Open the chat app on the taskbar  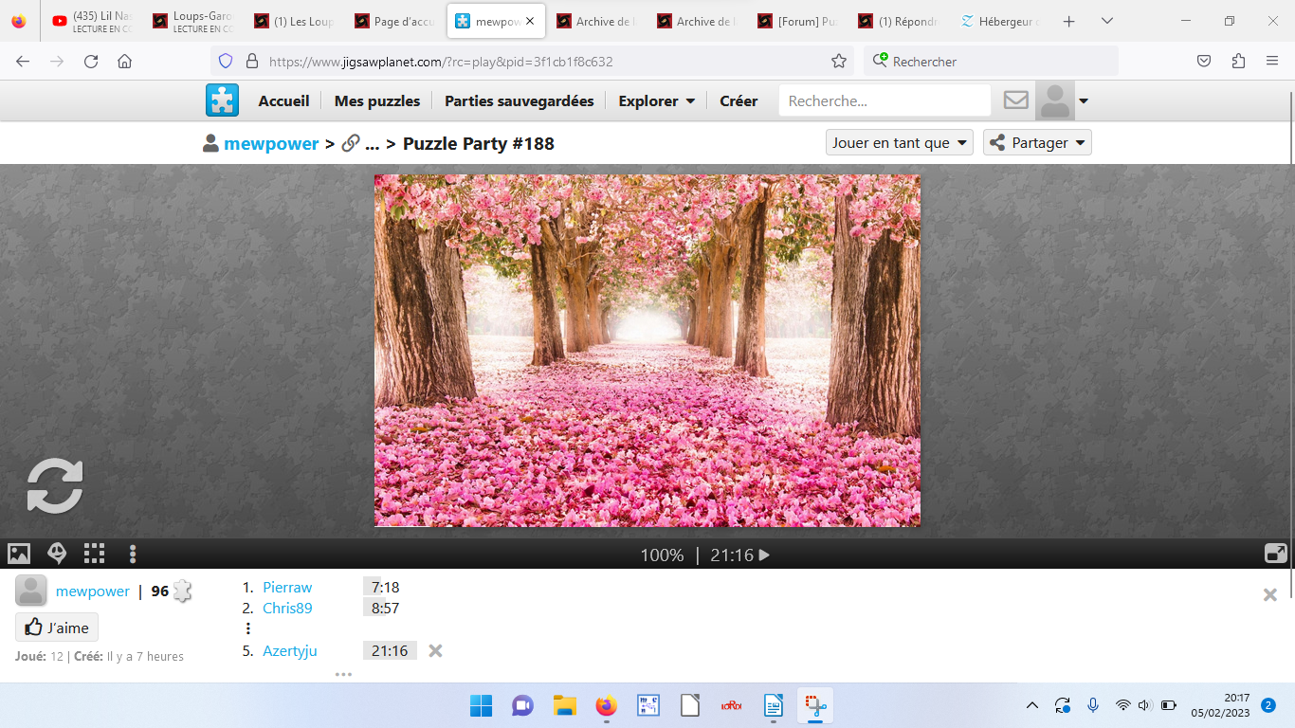coord(522,705)
